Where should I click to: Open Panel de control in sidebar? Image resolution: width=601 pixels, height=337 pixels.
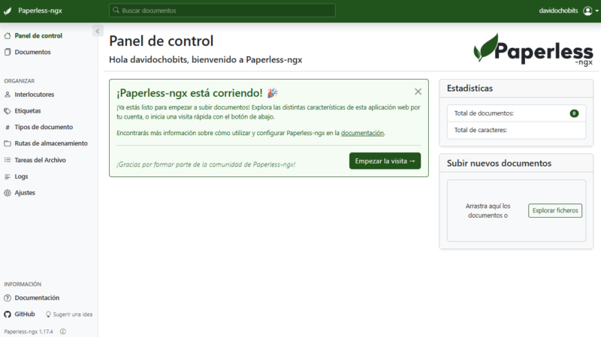coord(38,36)
